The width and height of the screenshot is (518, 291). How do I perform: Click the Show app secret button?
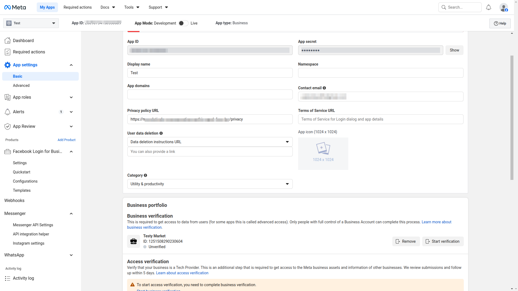(454, 50)
